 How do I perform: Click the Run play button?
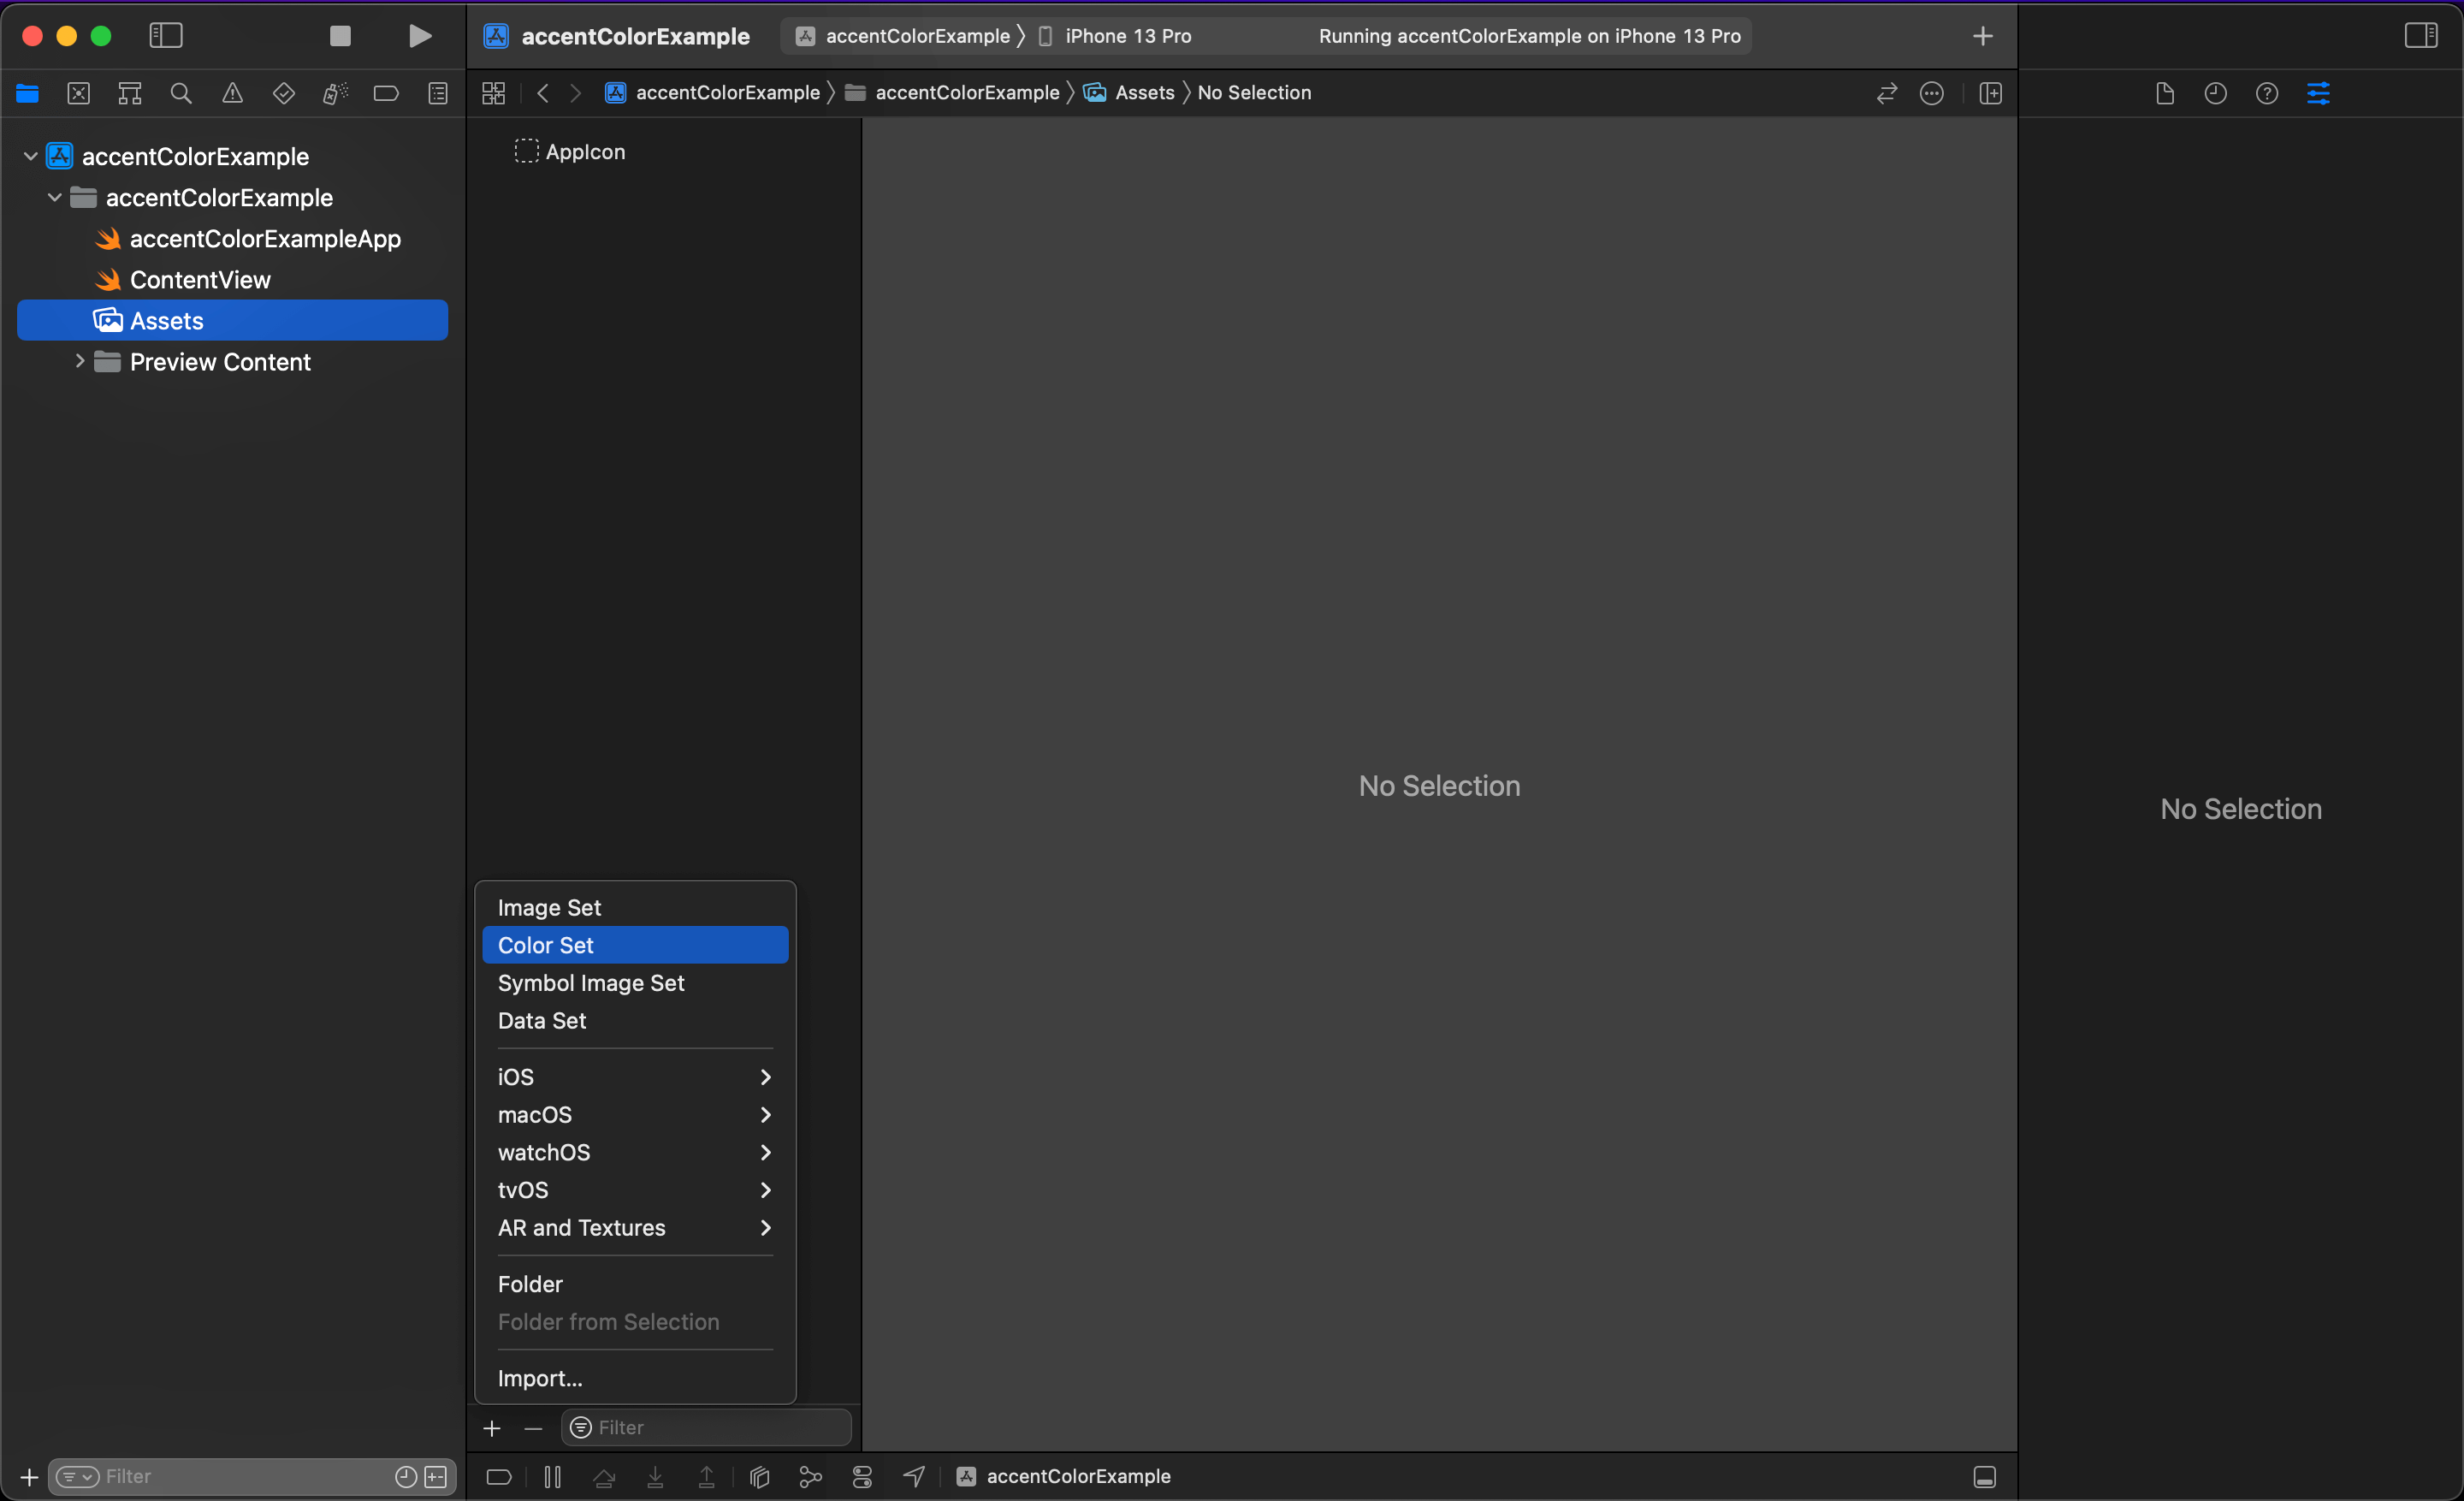[x=420, y=36]
